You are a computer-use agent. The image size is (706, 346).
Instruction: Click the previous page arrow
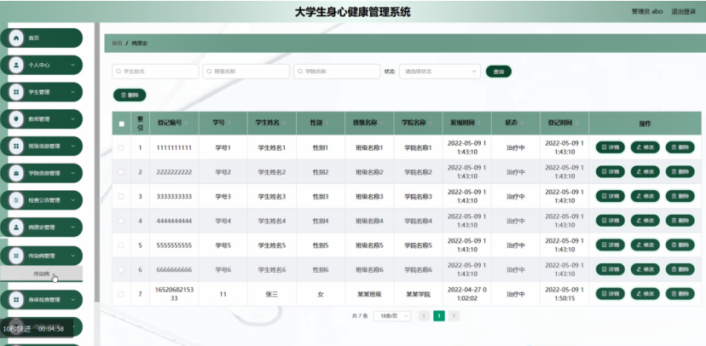tap(424, 316)
